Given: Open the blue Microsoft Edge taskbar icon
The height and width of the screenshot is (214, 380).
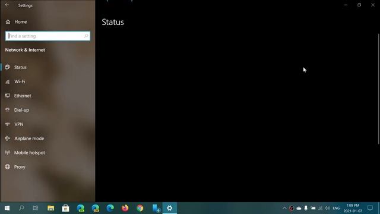Looking at the screenshot, I should (110, 208).
